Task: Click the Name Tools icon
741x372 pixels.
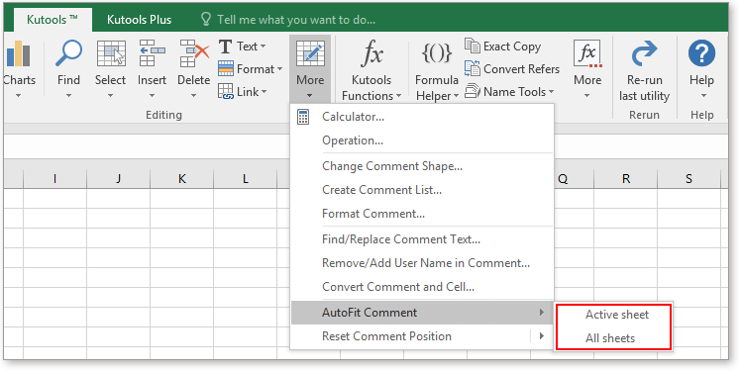Action: pos(473,91)
